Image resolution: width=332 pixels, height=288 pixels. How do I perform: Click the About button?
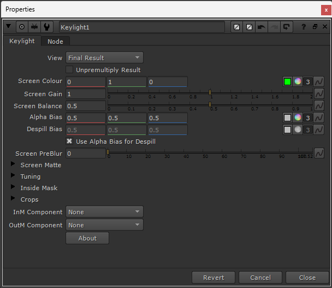87,238
